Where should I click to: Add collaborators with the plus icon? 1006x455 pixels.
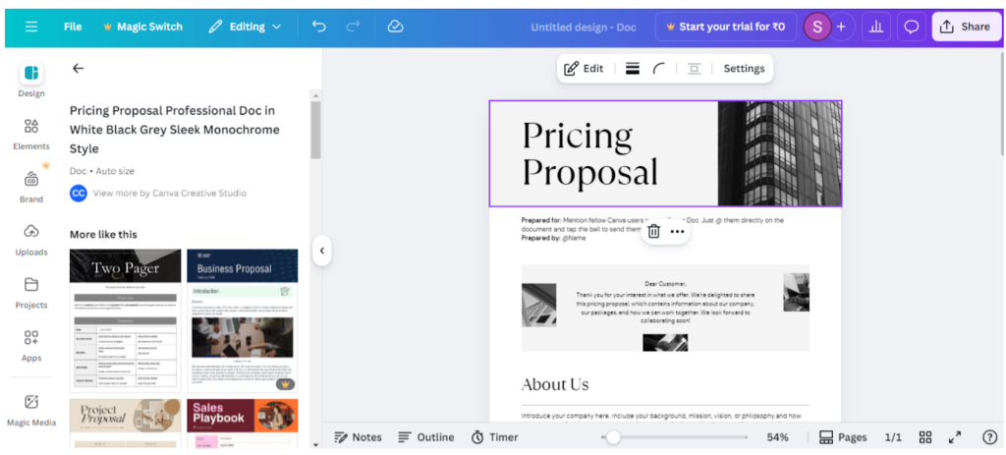tap(841, 27)
